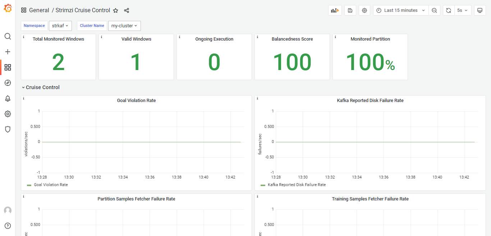This screenshot has height=236, width=491.
Task: Click the Ongoing Execution value 0
Action: click(214, 62)
